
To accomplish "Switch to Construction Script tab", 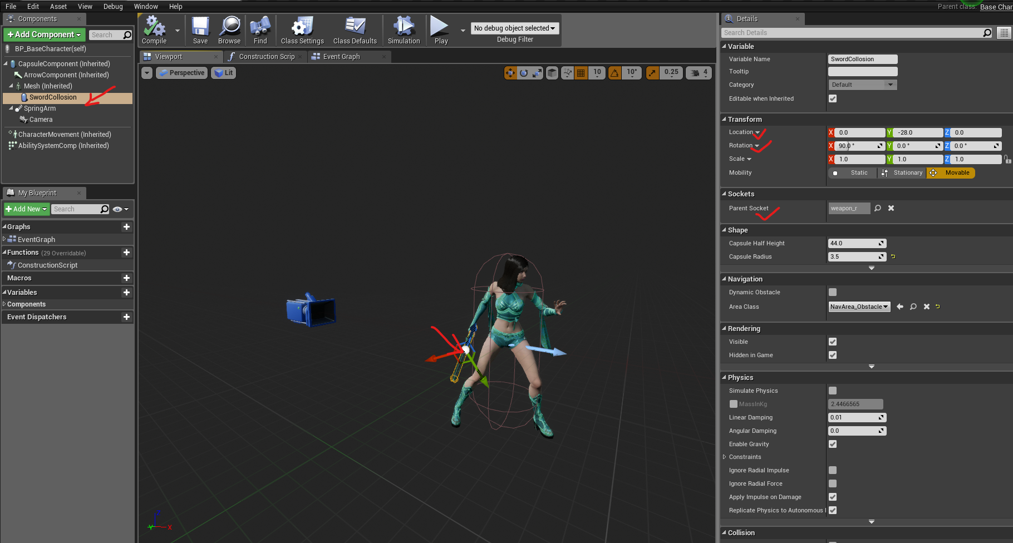I will pyautogui.click(x=266, y=57).
